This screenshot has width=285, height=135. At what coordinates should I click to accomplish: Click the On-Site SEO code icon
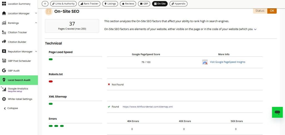pyautogui.click(x=48, y=12)
